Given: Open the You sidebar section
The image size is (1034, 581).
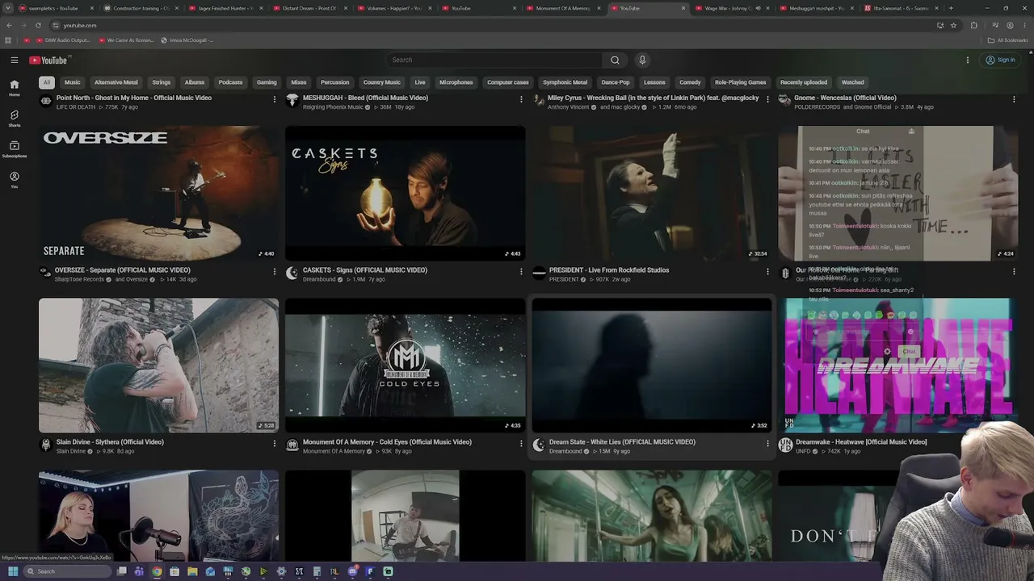Looking at the screenshot, I should 14,179.
